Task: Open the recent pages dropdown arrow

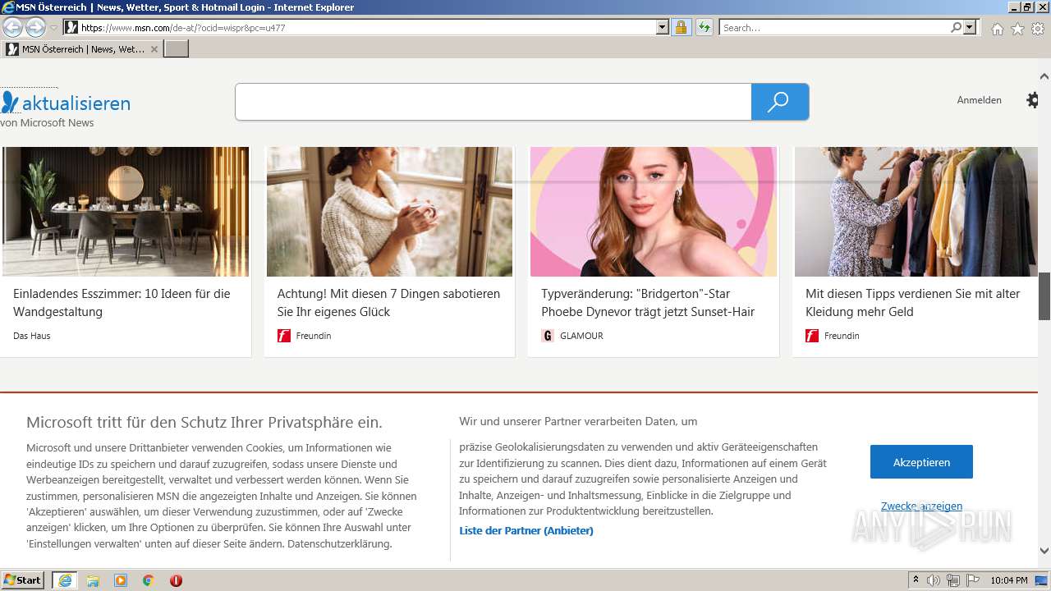Action: pyautogui.click(x=54, y=27)
